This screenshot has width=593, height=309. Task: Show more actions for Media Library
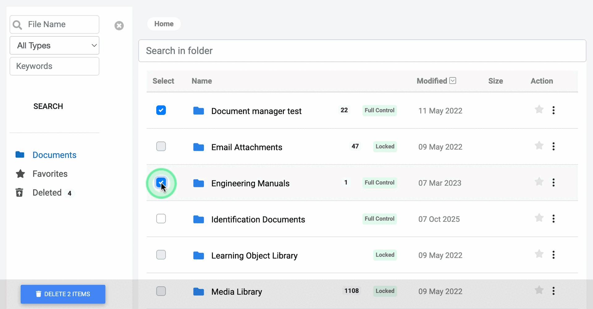click(x=553, y=291)
